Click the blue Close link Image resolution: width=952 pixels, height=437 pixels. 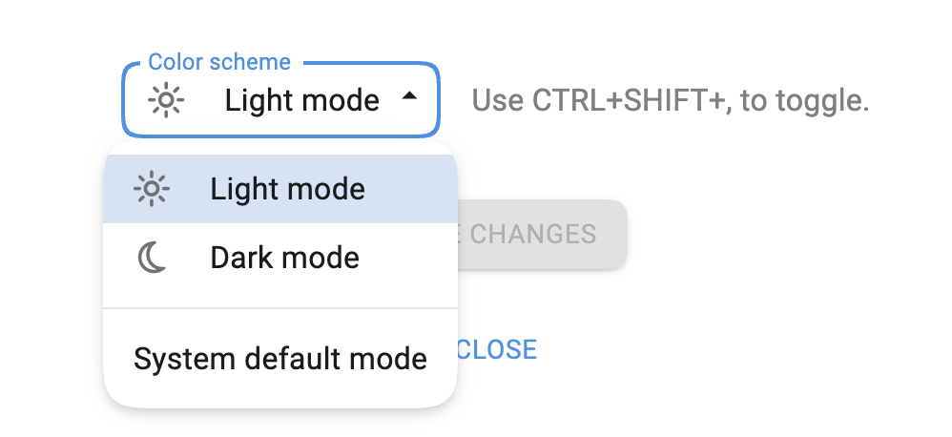[497, 349]
